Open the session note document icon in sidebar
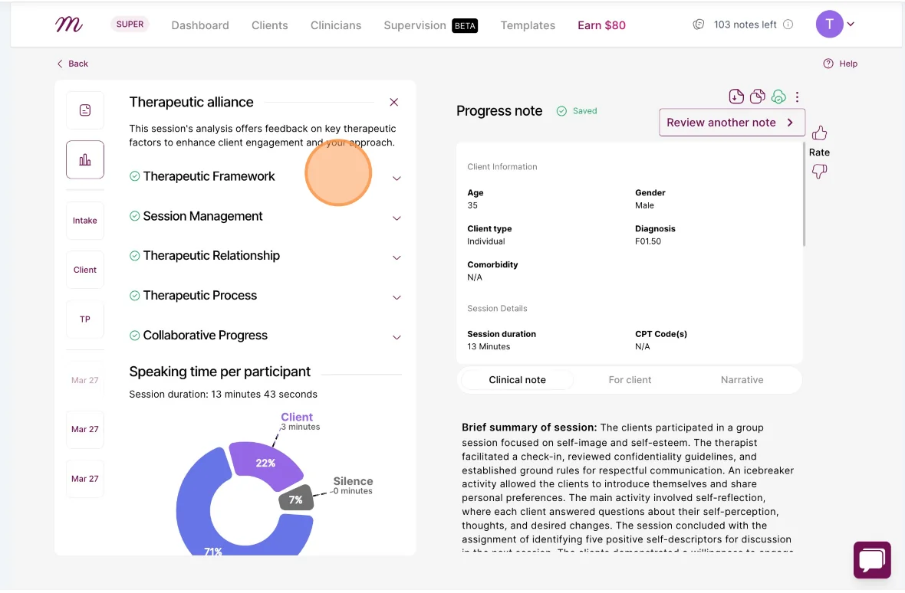Image resolution: width=905 pixels, height=593 pixels. [85, 110]
